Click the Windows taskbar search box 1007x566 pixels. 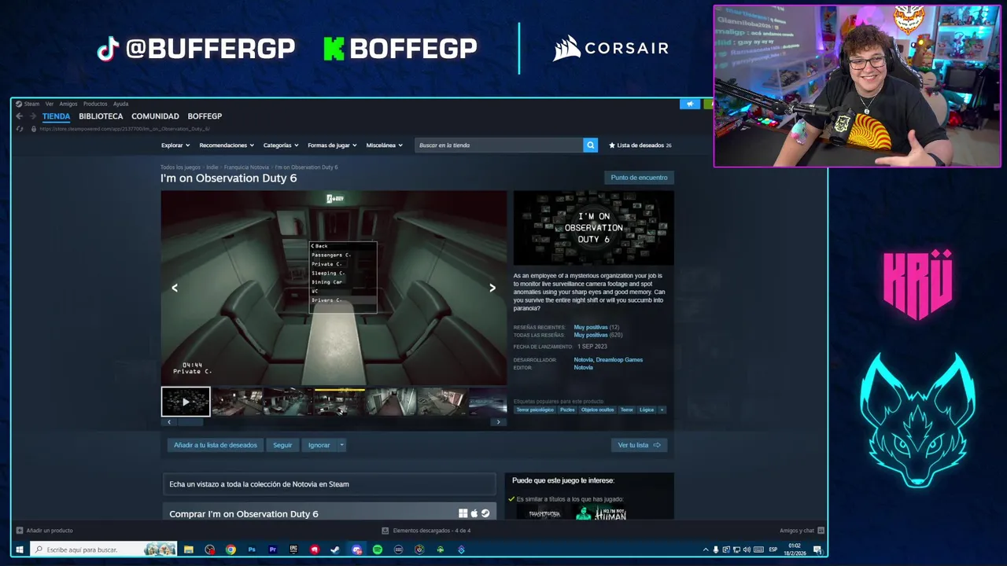(103, 549)
